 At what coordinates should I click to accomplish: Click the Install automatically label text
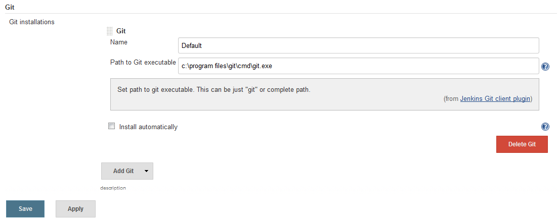tap(148, 127)
